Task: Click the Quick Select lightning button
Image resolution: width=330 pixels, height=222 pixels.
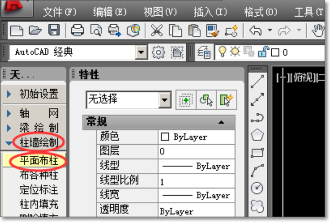Action: [x=226, y=100]
